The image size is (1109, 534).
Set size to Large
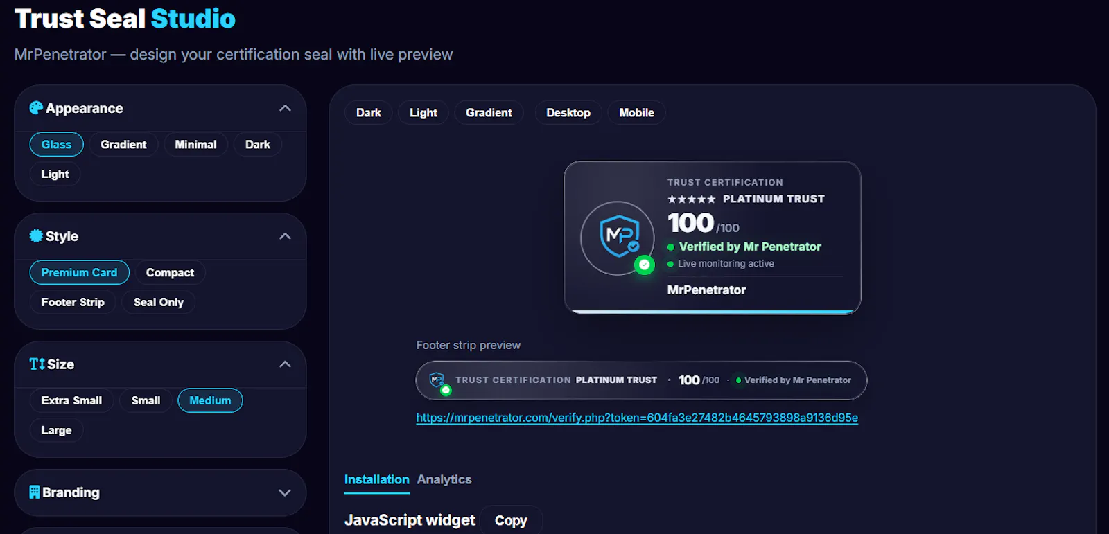click(x=56, y=431)
